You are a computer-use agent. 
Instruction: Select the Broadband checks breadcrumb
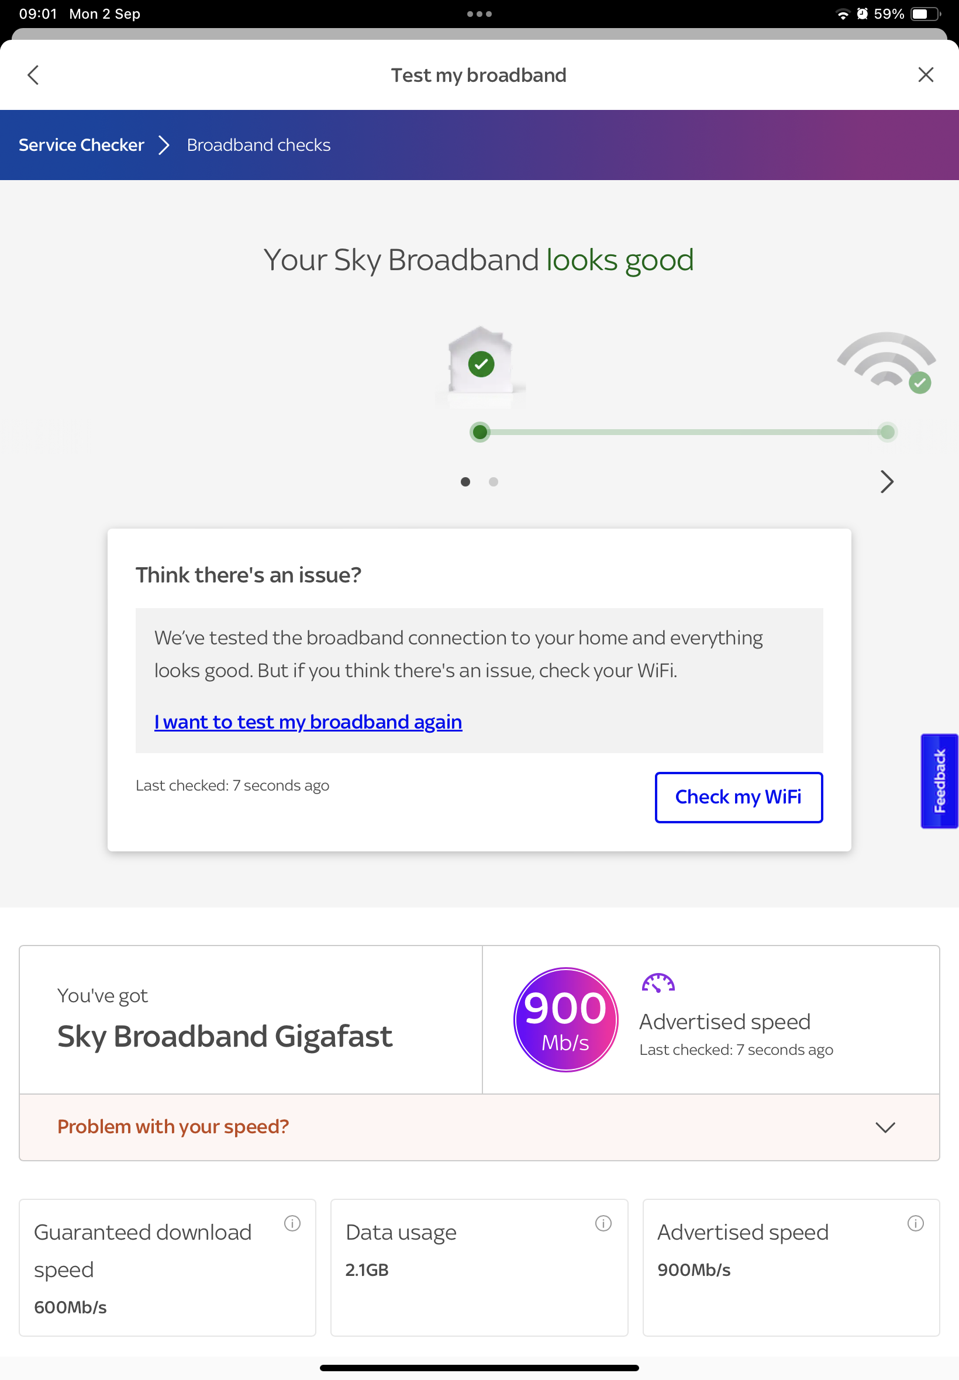click(x=258, y=145)
